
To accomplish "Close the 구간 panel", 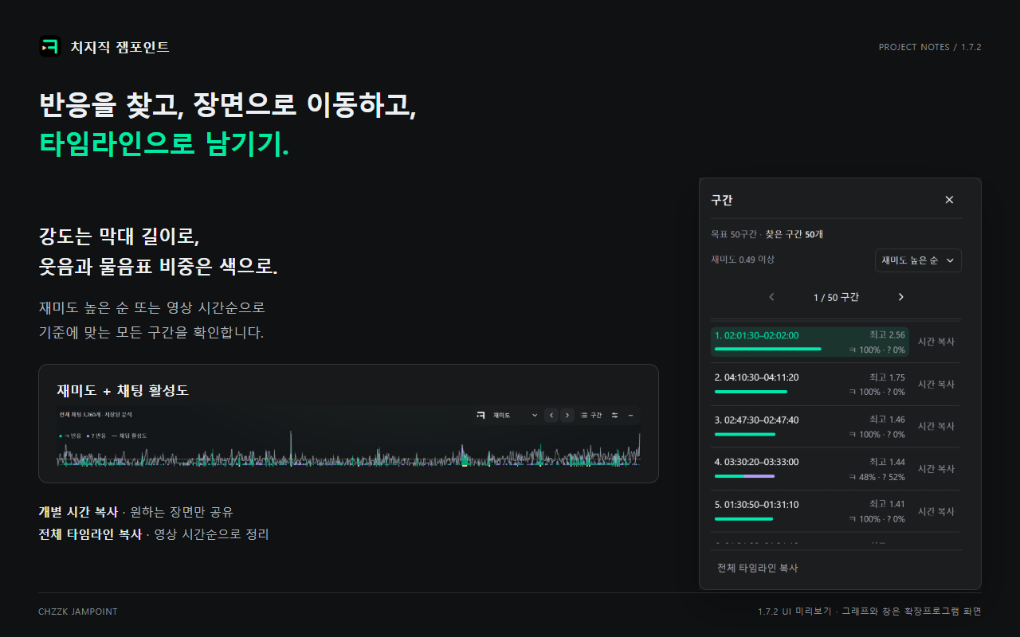I will (x=949, y=200).
